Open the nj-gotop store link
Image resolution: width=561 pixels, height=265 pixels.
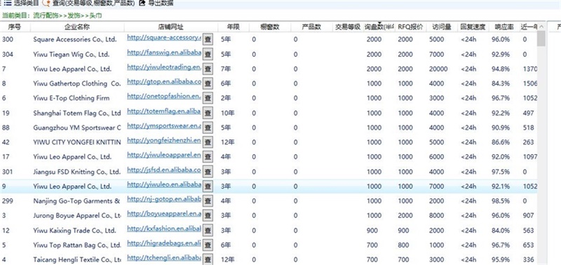coord(164,200)
